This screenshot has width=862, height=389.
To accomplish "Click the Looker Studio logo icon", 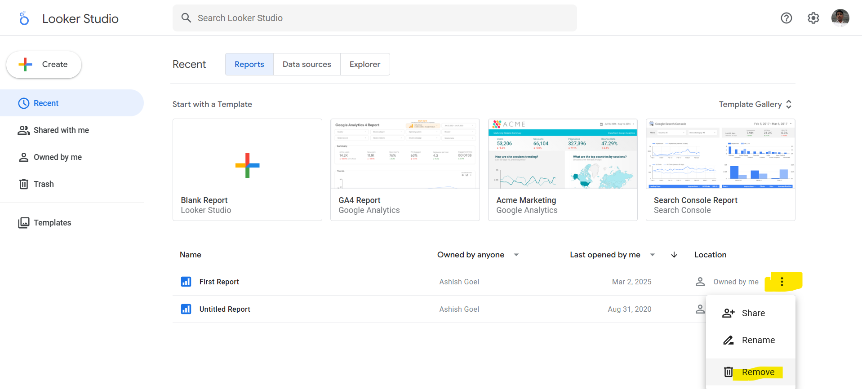I will point(24,18).
